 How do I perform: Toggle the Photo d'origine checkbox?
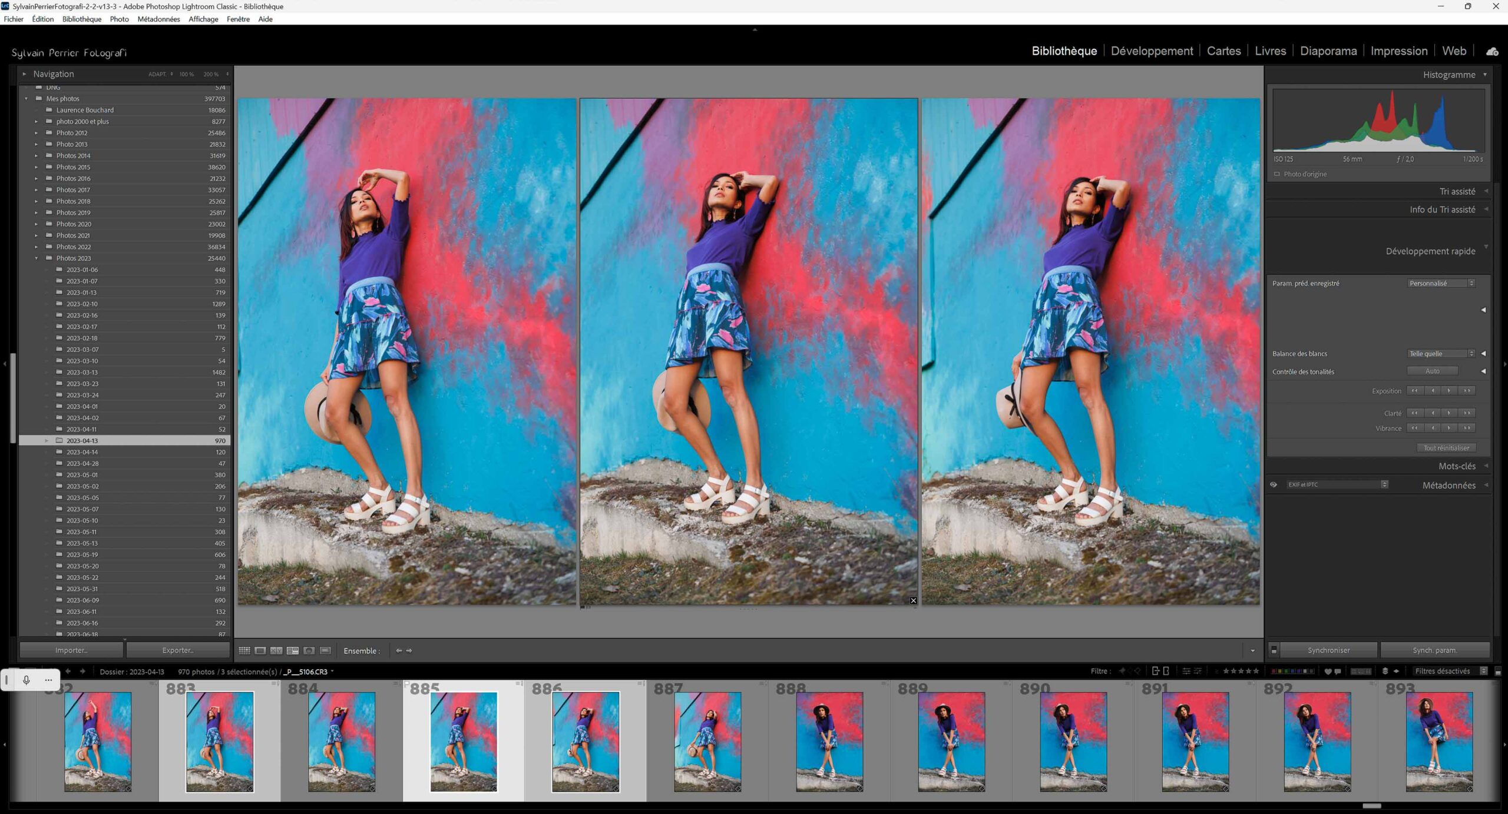coord(1277,174)
